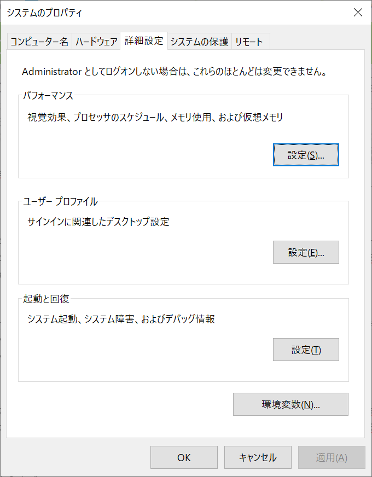Open the 環境変数(N) dialog

pos(290,404)
